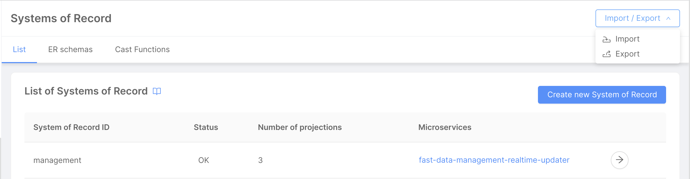Select the List tab

click(x=19, y=49)
